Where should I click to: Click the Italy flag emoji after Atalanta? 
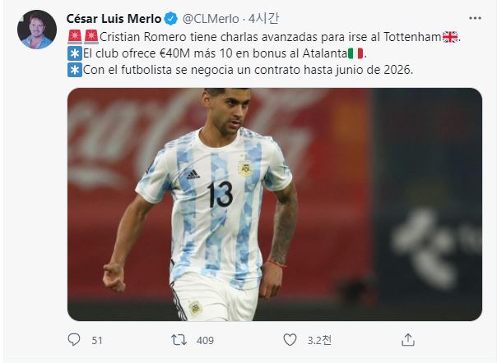355,53
